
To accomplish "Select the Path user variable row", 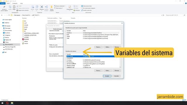I will tap(93, 35).
